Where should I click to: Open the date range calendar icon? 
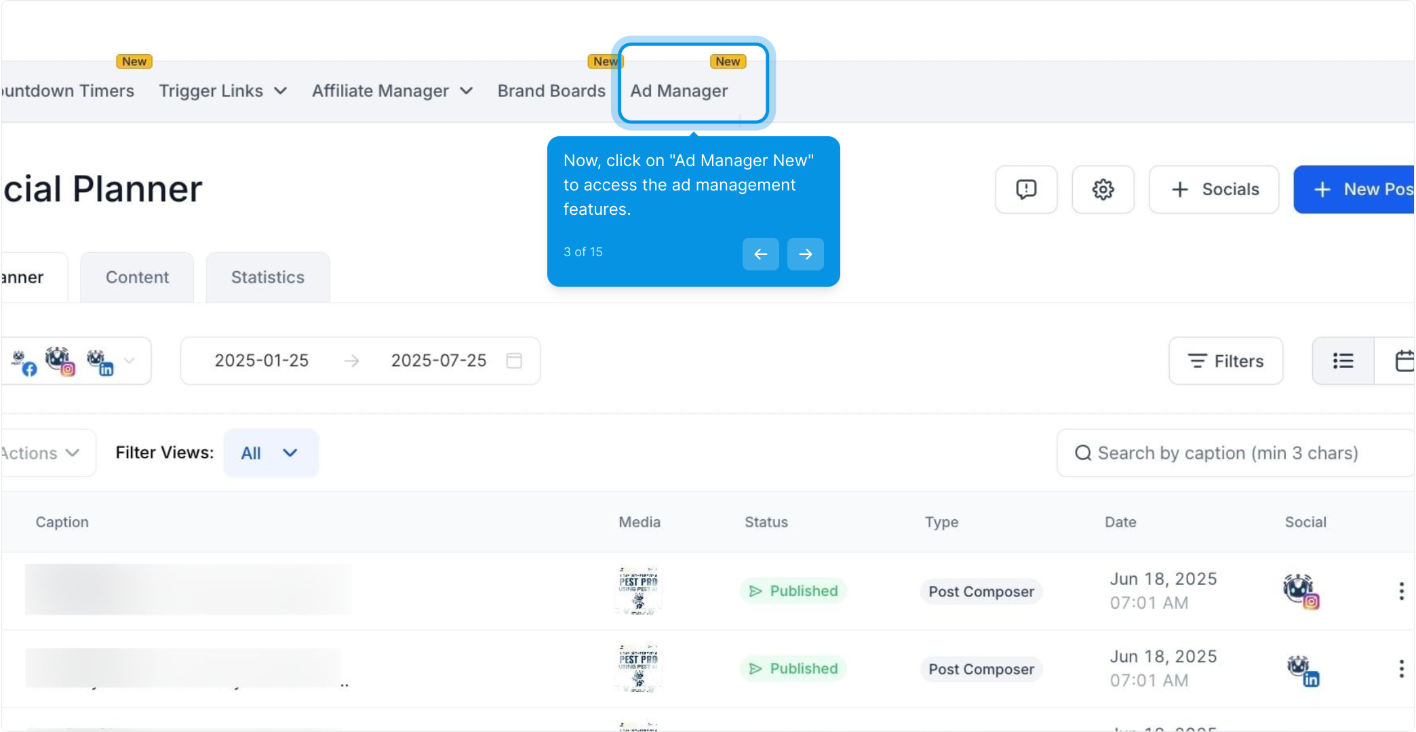(x=514, y=361)
